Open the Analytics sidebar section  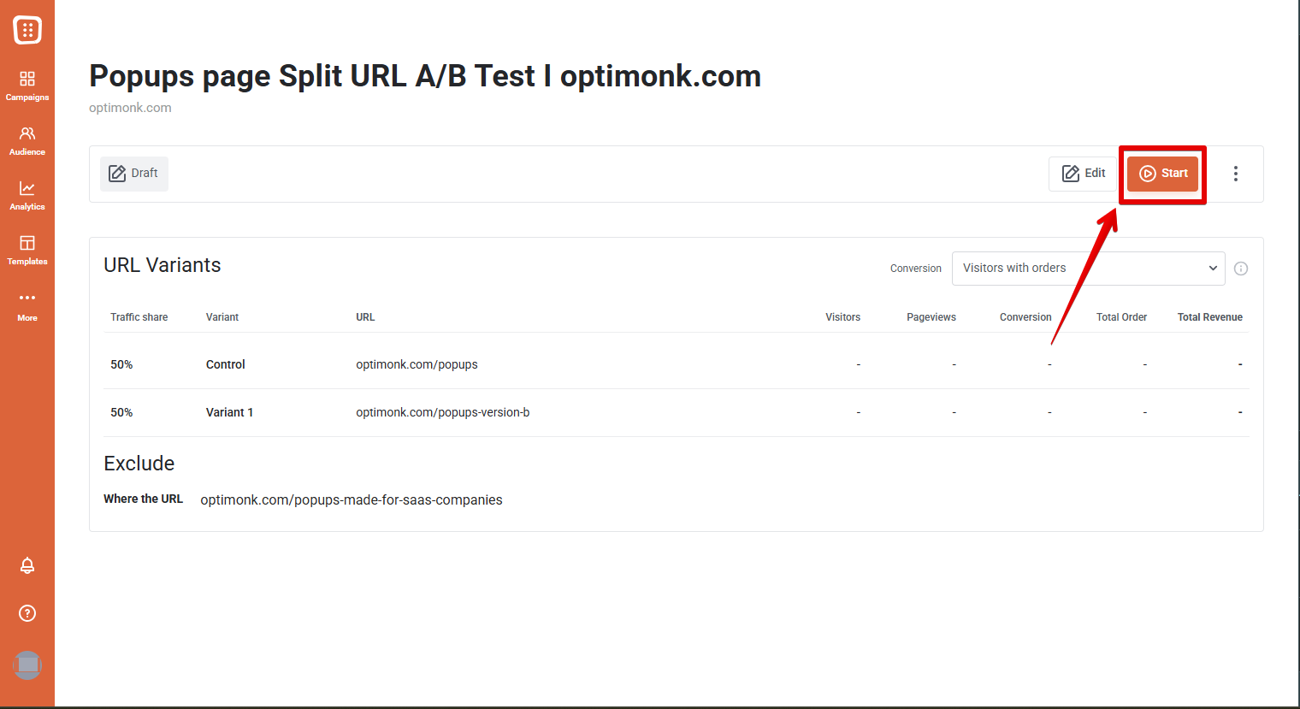point(27,196)
